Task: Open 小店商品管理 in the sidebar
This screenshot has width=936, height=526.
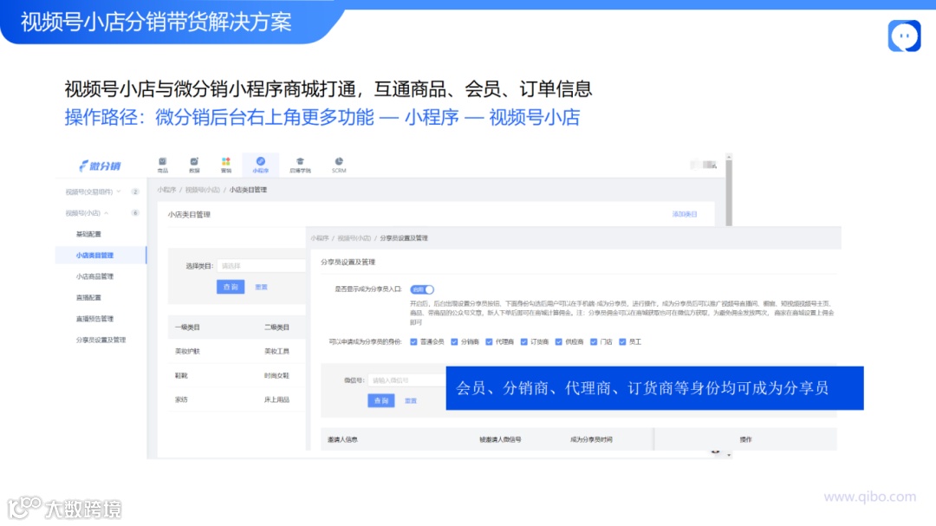Action: coord(94,276)
